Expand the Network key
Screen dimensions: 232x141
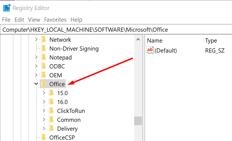tap(36, 39)
